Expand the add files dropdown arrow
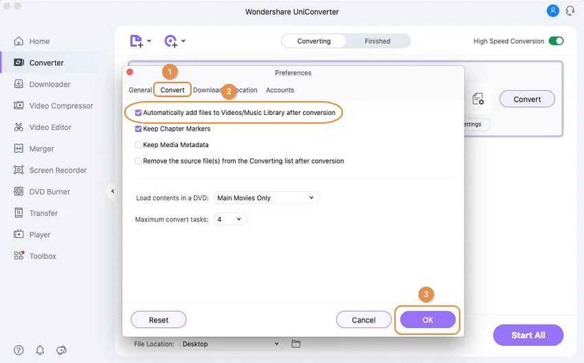Screen dimensions: 584x363 coord(149,41)
